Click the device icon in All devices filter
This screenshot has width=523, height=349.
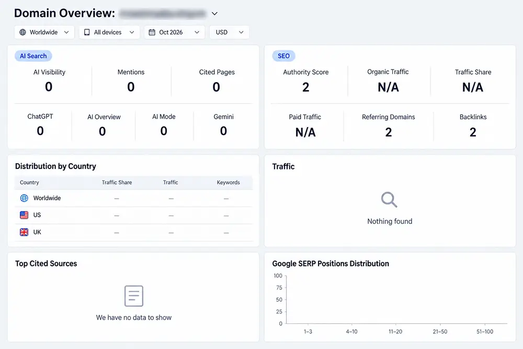[x=87, y=32]
